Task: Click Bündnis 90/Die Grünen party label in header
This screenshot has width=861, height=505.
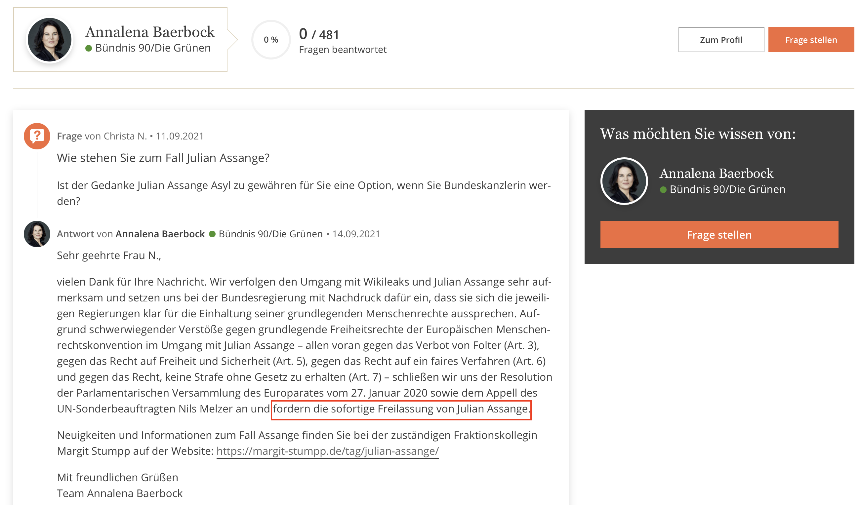Action: [153, 48]
